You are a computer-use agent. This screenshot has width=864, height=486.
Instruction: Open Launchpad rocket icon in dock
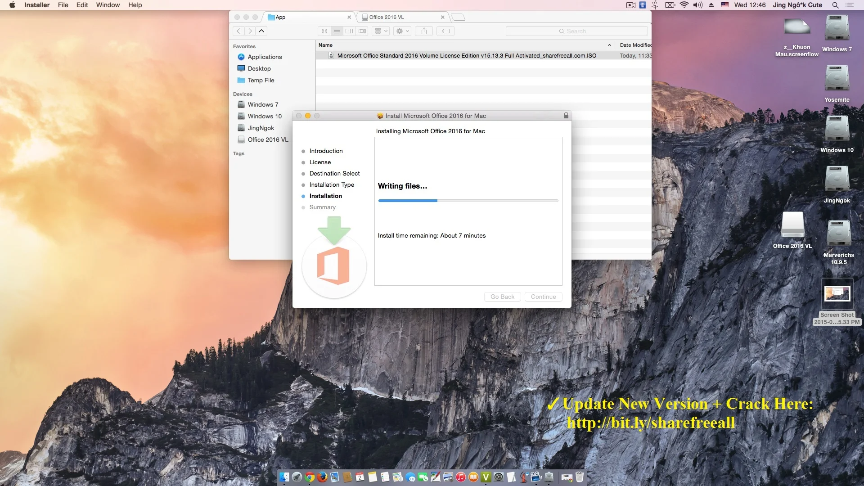pyautogui.click(x=297, y=477)
